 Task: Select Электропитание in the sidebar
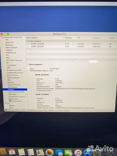point(15,101)
